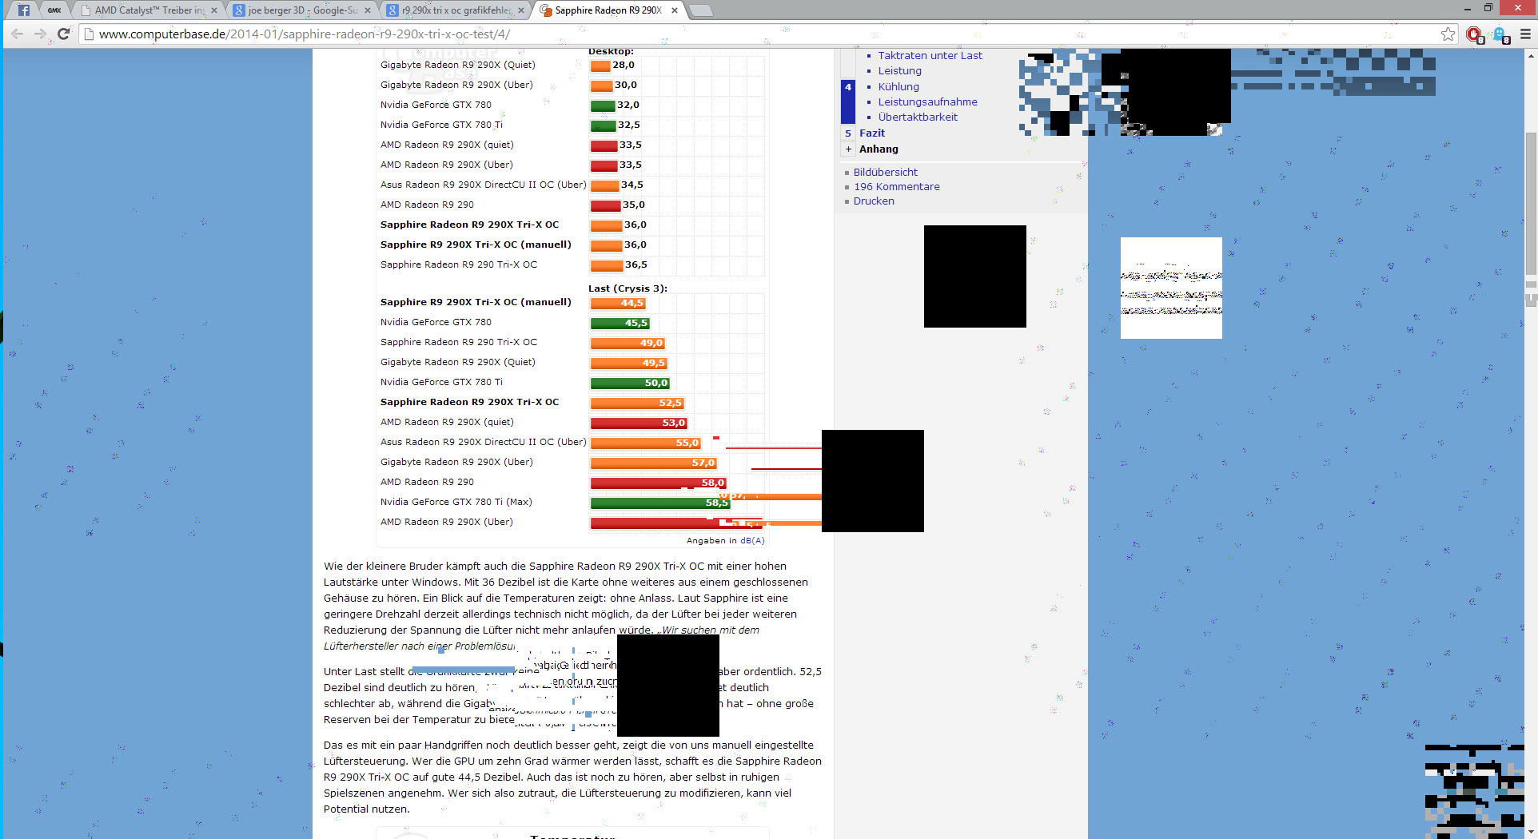The image size is (1538, 839).
Task: Click the Gigabyte R9 290X (Uber) 57,0 bar
Action: 654,463
